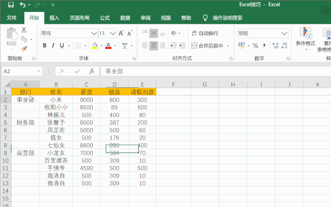The width and height of the screenshot is (331, 207).
Task: Click the fx Insert Function icon
Action: coord(92,71)
